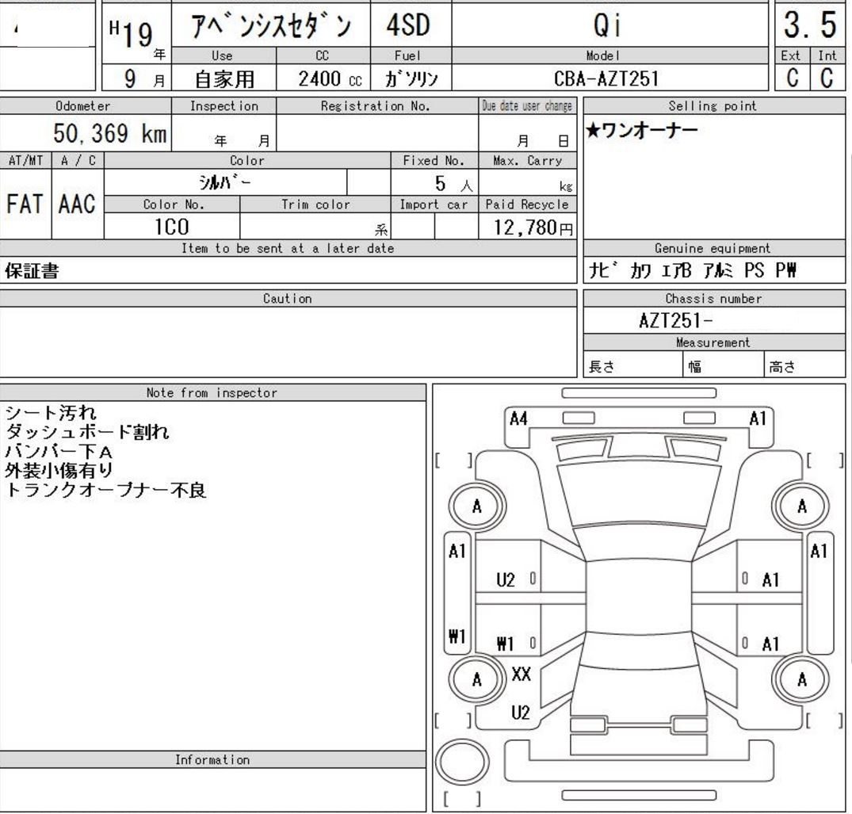852x814 pixels.
Task: Click the model code CBA-AZT251
Action: 606,78
